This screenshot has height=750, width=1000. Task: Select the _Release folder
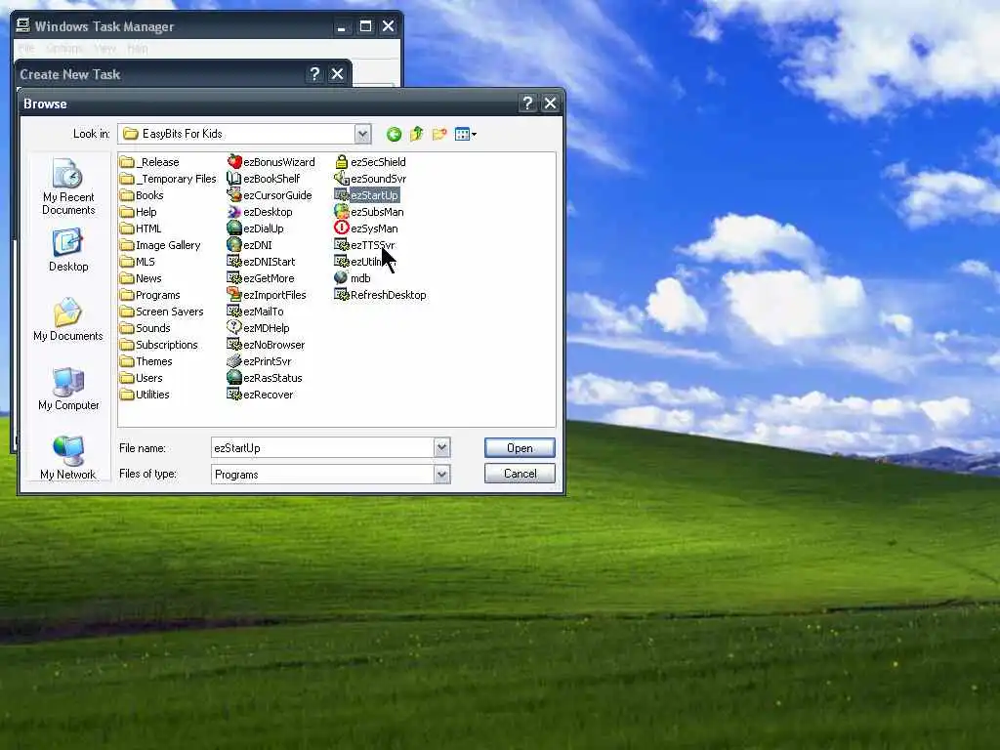point(149,162)
